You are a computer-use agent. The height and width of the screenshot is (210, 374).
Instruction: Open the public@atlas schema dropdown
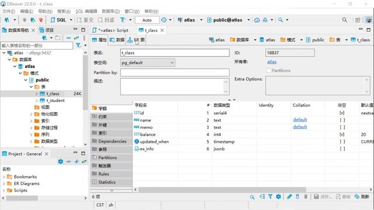pyautogui.click(x=248, y=20)
